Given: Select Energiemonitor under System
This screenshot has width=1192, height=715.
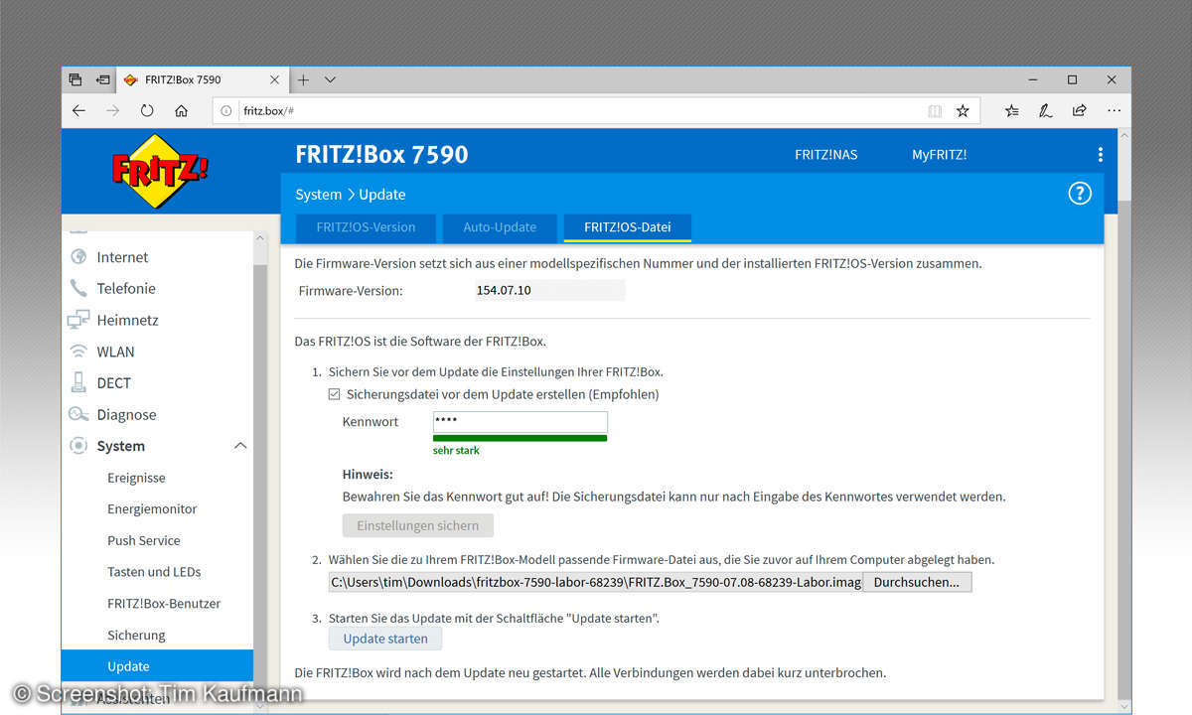Looking at the screenshot, I should (x=152, y=509).
